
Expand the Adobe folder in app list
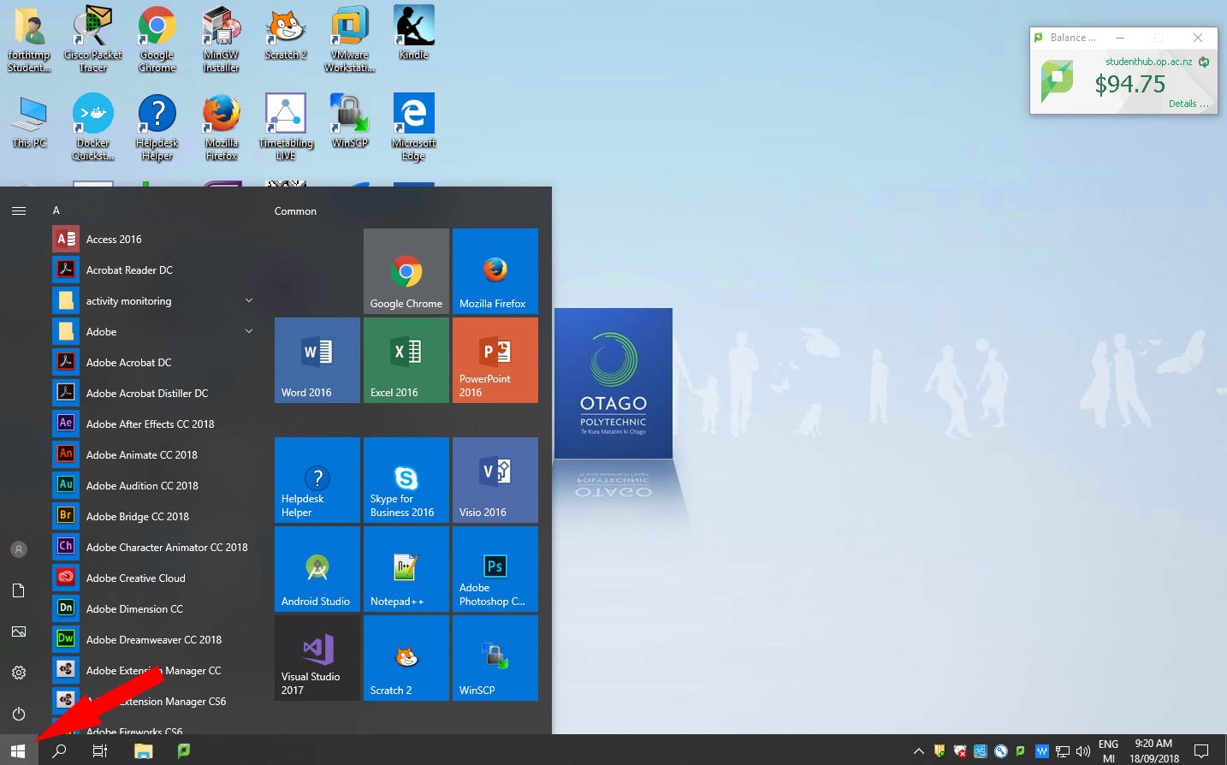[x=154, y=332]
